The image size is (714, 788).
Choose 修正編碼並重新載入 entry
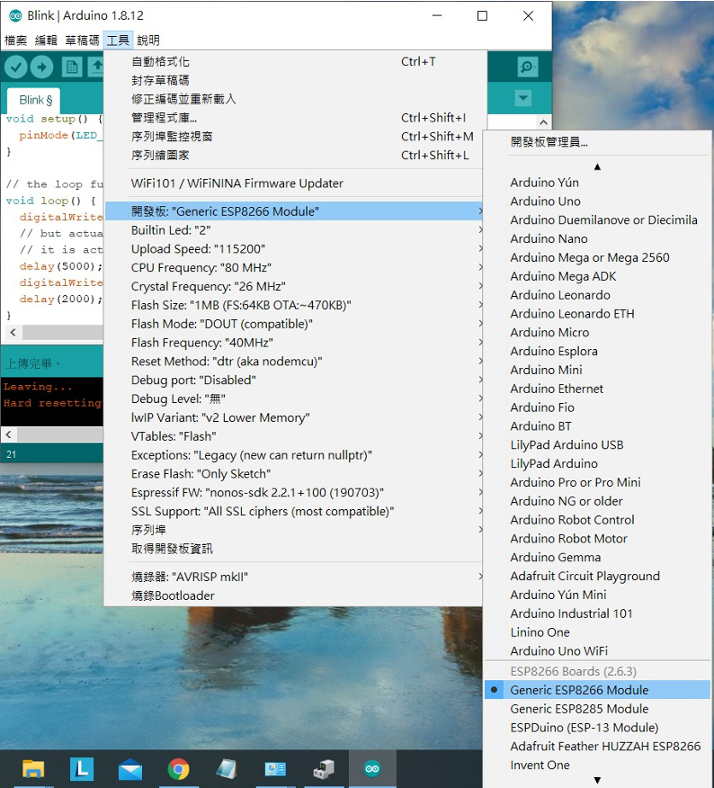tap(294, 99)
